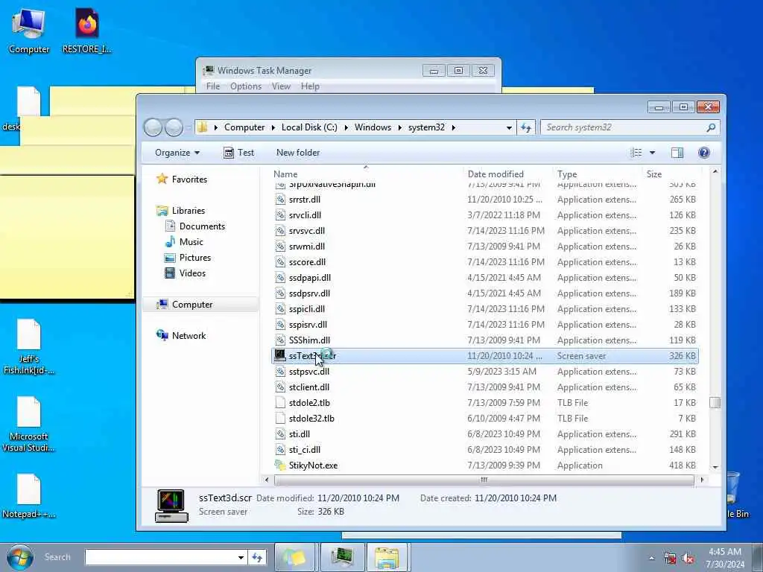The image size is (763, 572).
Task: Click the horizontal scrollbar thumb in file list
Action: click(x=484, y=480)
